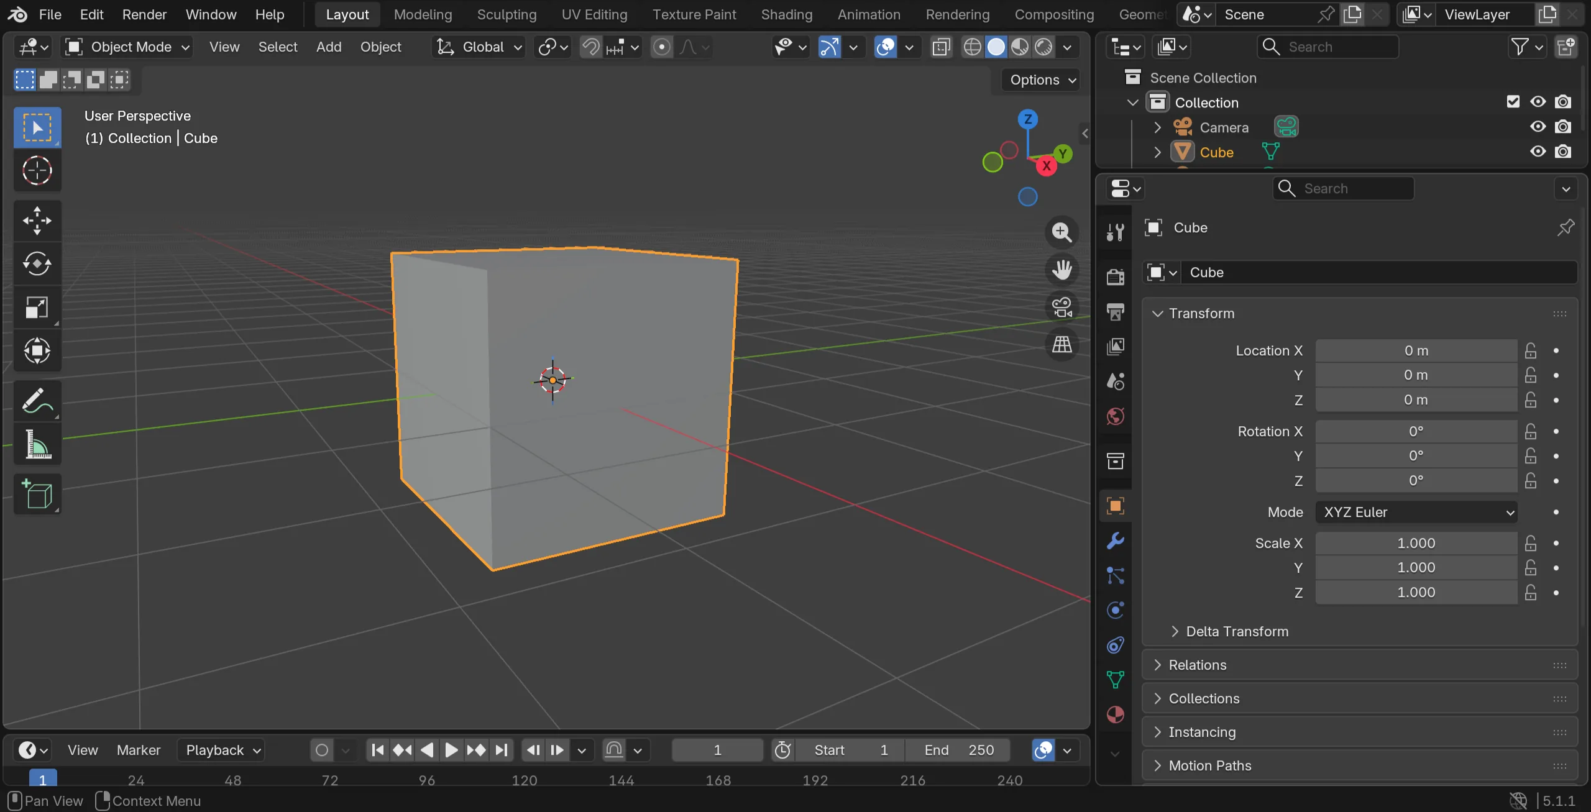This screenshot has width=1591, height=812.
Task: Open the Tool properties tab
Action: tap(1116, 232)
